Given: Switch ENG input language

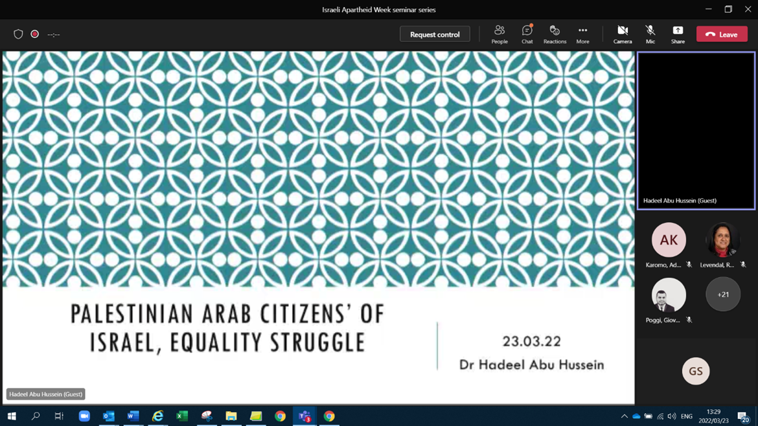Looking at the screenshot, I should click(687, 416).
